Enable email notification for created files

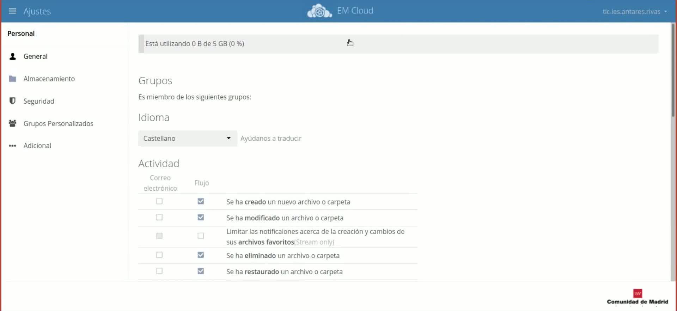159,201
